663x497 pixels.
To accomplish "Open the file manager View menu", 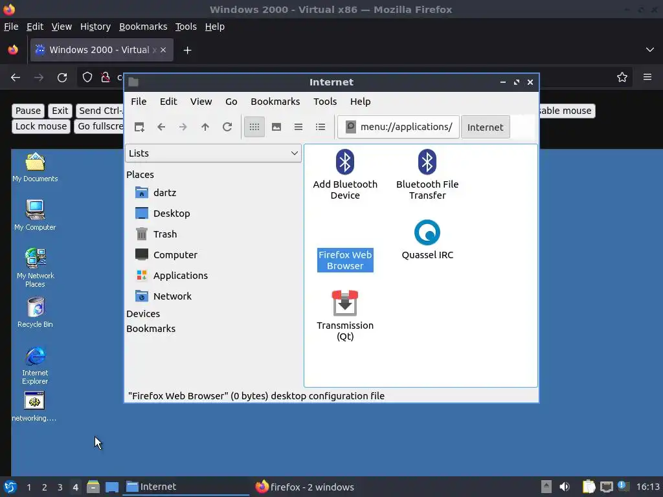I will 201,102.
